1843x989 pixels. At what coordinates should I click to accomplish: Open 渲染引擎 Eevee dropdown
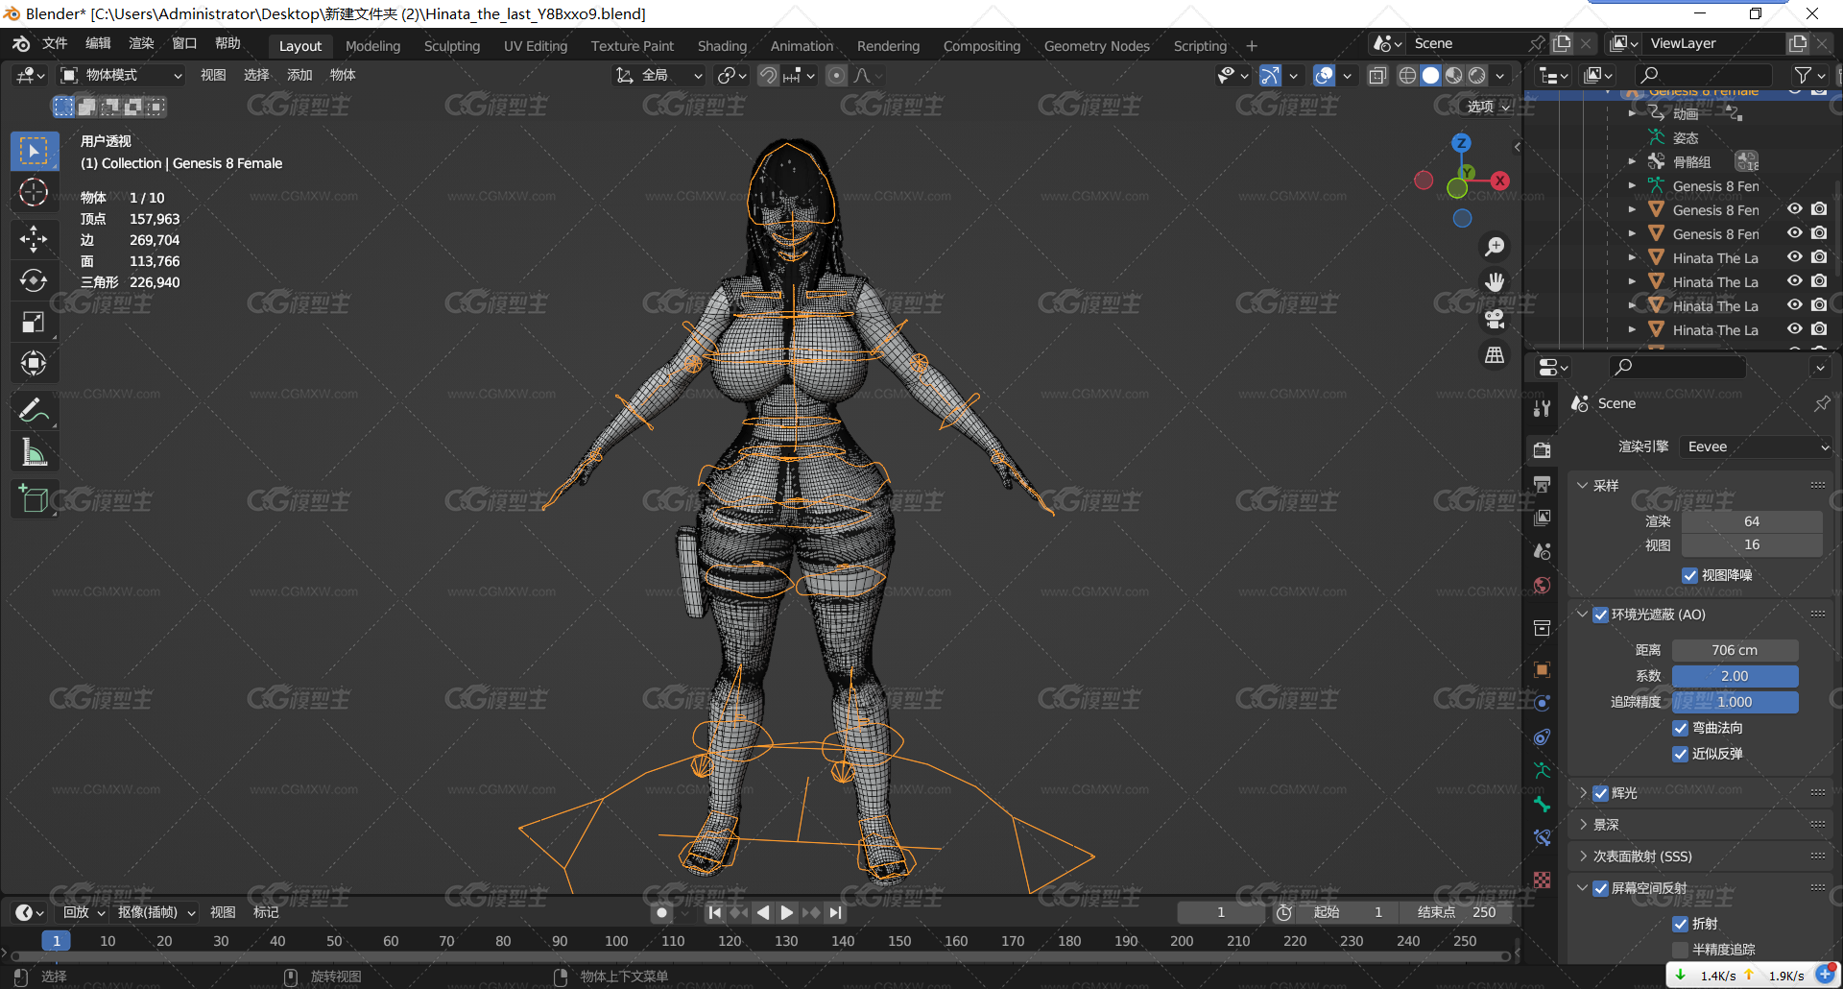click(1757, 446)
